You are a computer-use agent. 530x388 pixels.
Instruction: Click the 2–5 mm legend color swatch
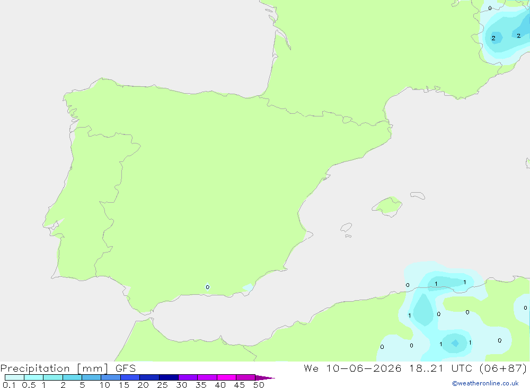72,377
